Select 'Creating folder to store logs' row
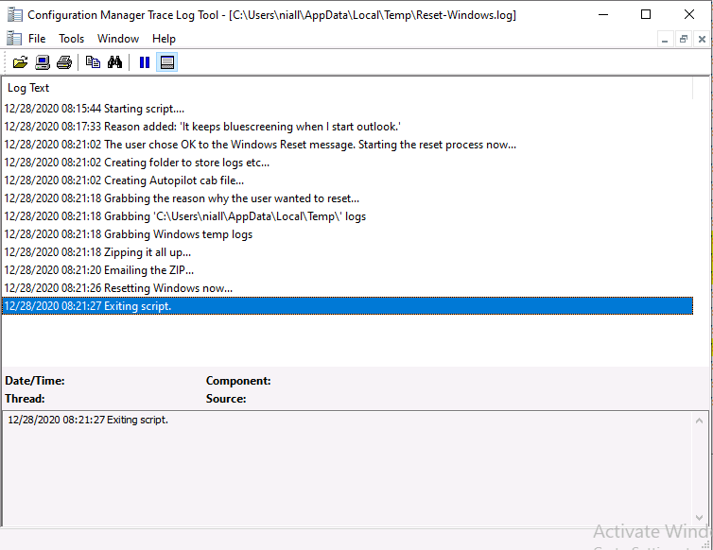The height and width of the screenshot is (550, 713). 347,163
